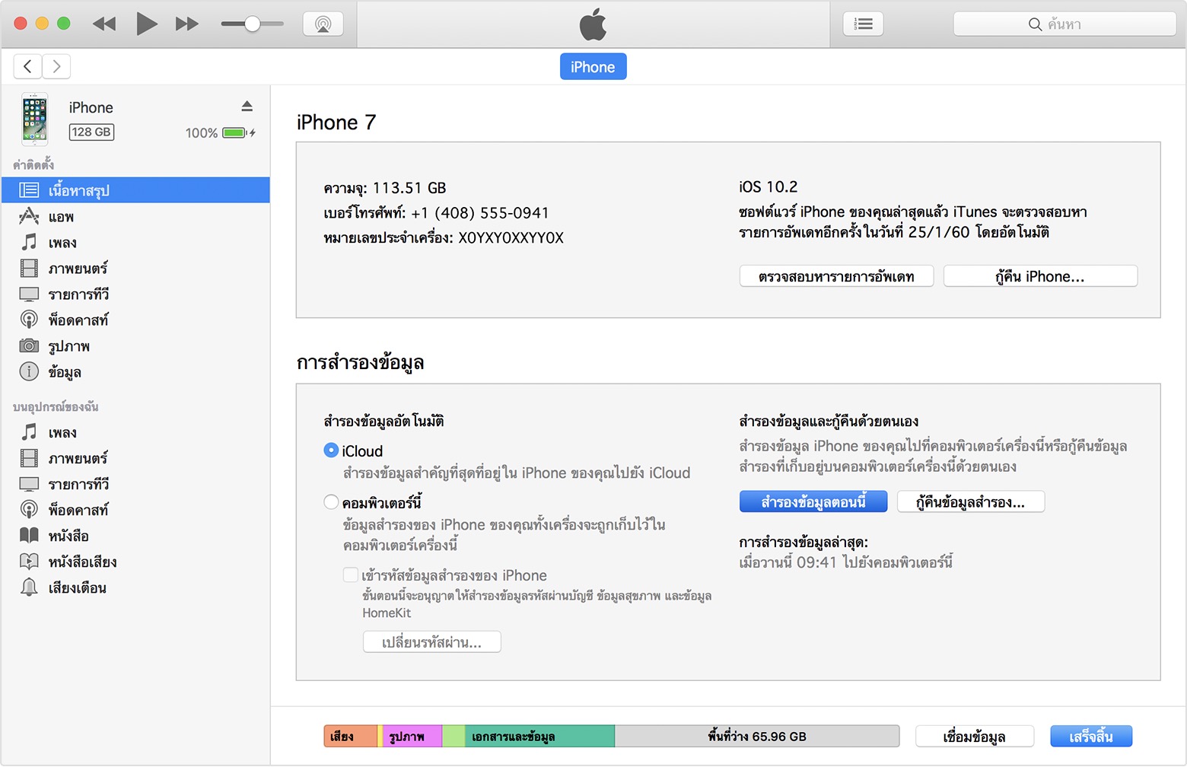Viewport: 1187px width, 767px height.
Task: Choose คอมพิวเตอร์นี้ as backup location
Action: pos(331,501)
